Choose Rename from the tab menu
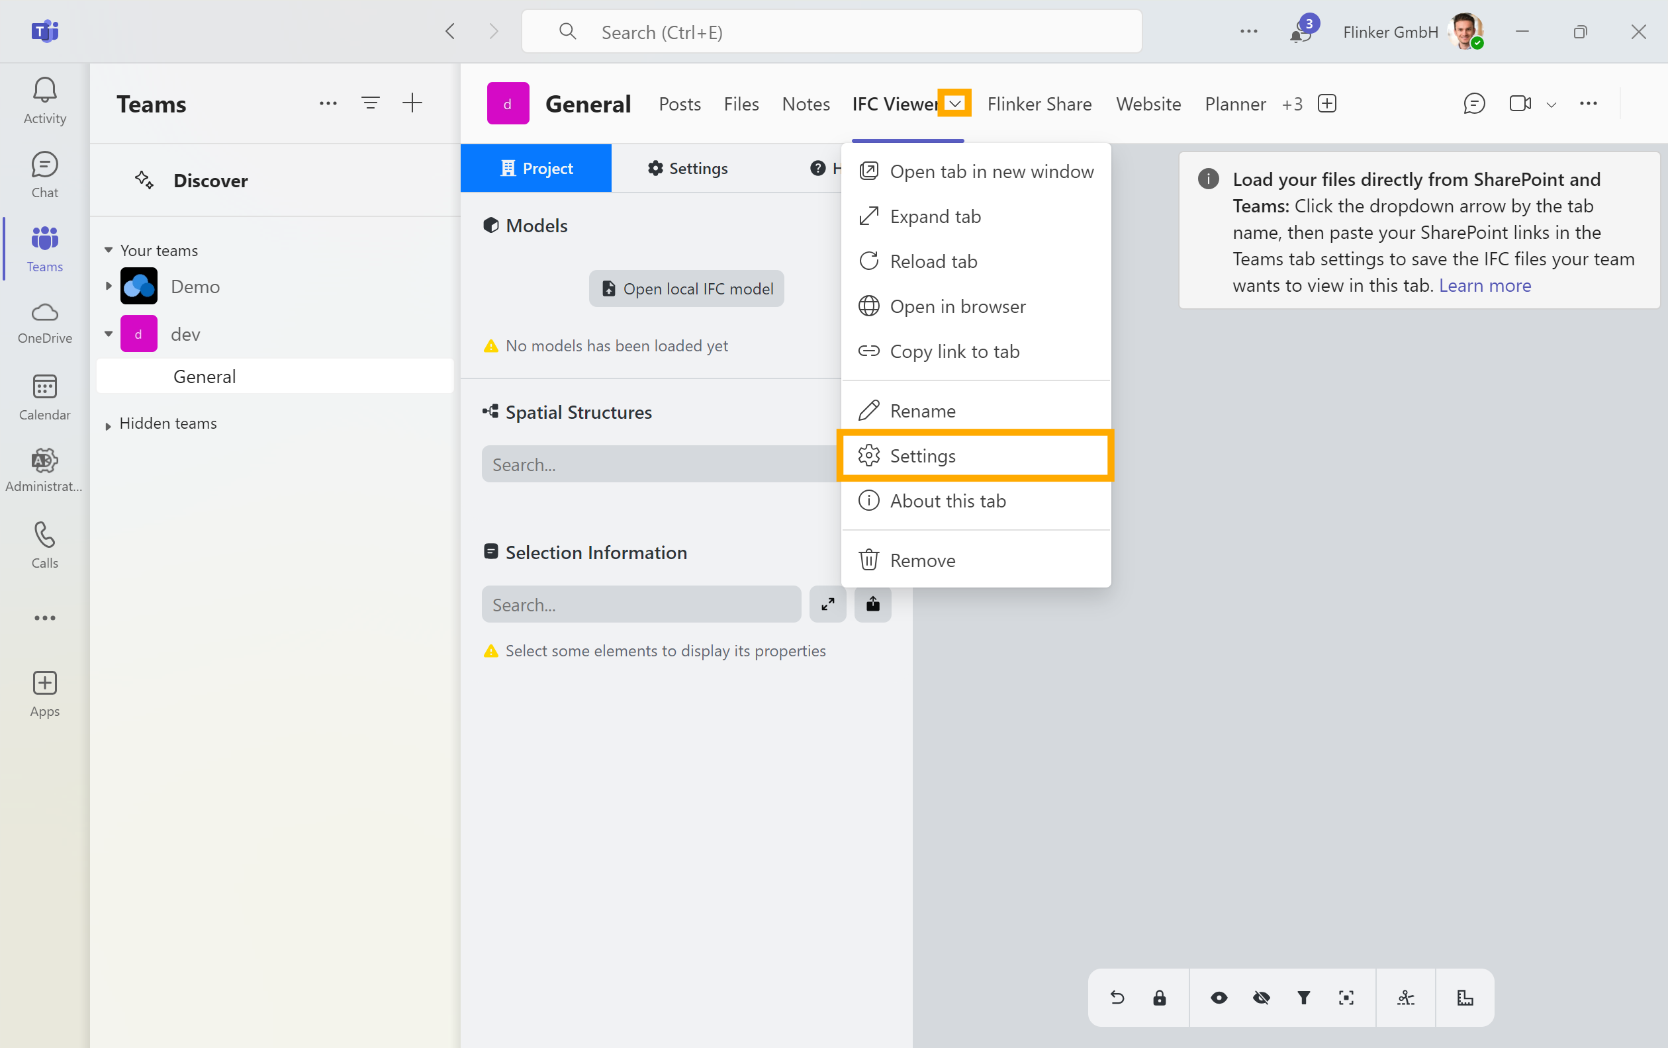Screen dimensions: 1668x1048 click(x=976, y=410)
